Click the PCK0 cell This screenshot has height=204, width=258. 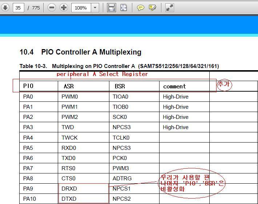(134, 158)
